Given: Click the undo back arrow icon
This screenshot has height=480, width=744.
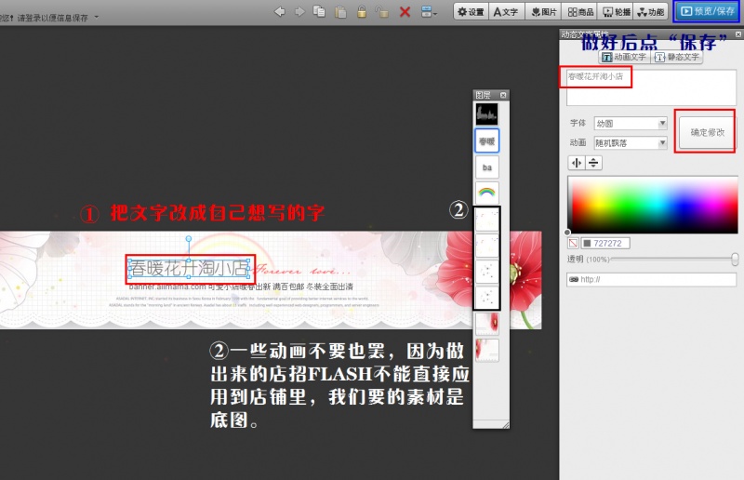Looking at the screenshot, I should point(280,11).
